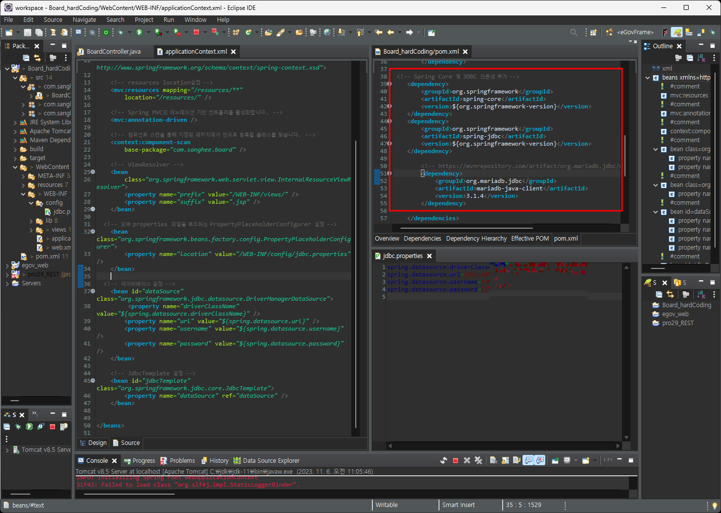The height and width of the screenshot is (513, 721).
Task: Expand the Servers project in the Package Explorer
Action: [x=7, y=283]
